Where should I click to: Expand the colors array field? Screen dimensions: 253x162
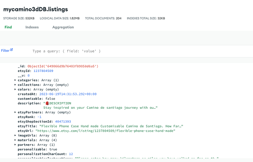pyautogui.click(x=15, y=89)
